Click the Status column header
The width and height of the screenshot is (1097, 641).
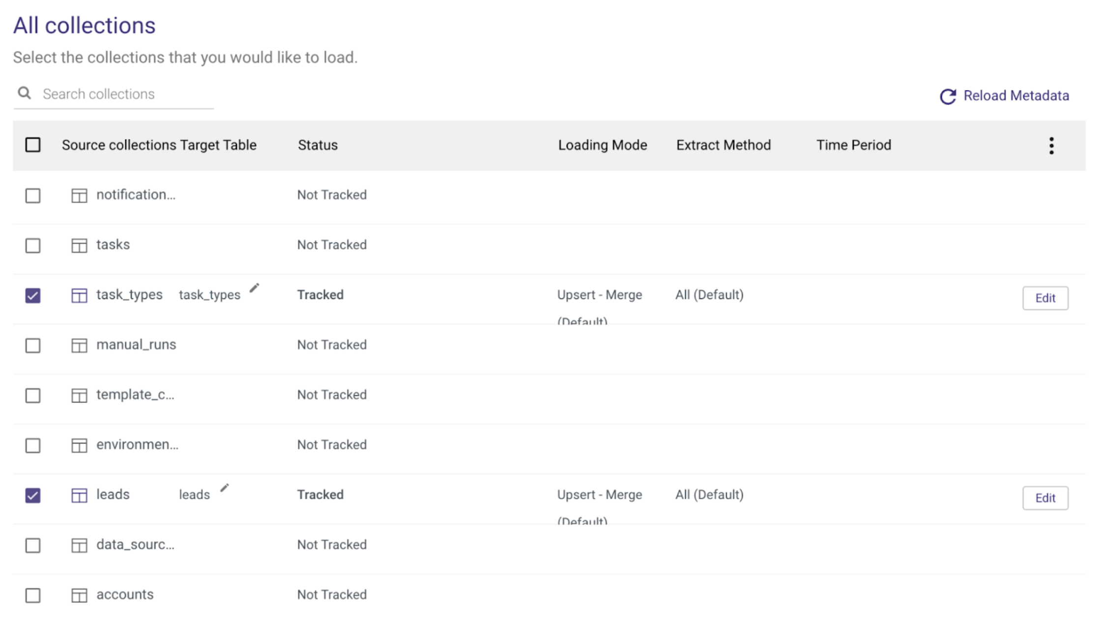(318, 145)
